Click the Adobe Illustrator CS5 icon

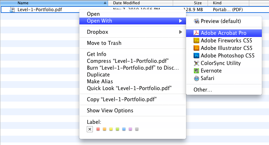[x=196, y=48]
